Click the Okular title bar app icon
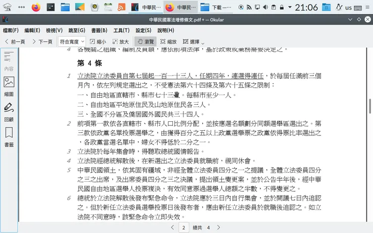The height and width of the screenshot is (233, 373). click(5, 20)
